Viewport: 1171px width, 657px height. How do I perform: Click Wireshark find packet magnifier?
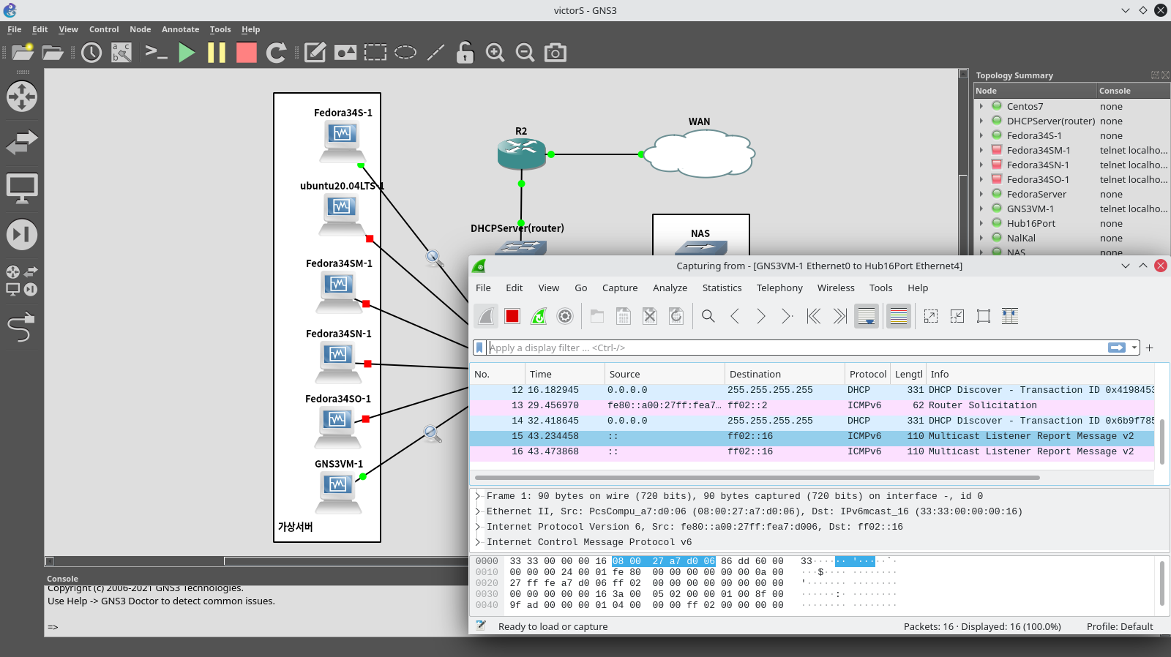coord(708,316)
